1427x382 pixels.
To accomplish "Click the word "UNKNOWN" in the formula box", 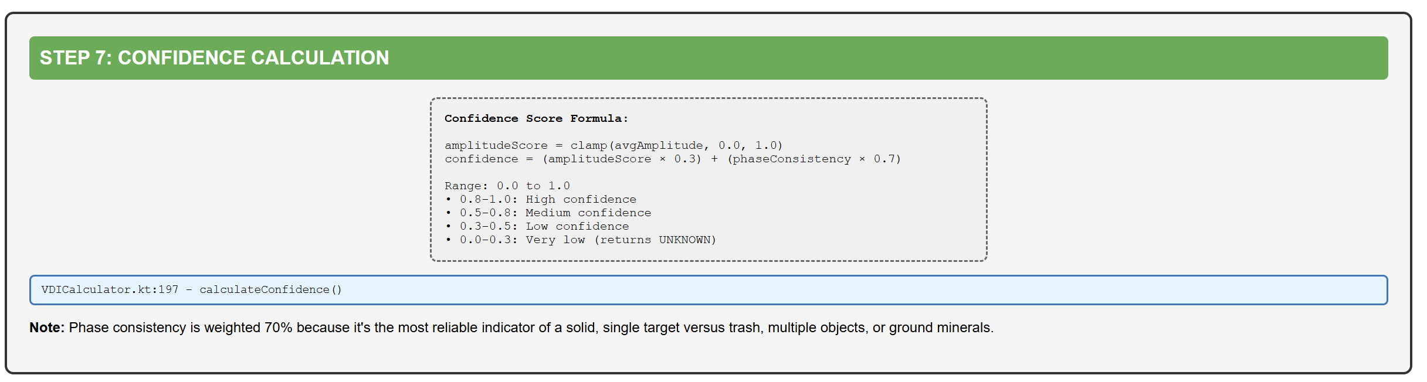I will [684, 240].
